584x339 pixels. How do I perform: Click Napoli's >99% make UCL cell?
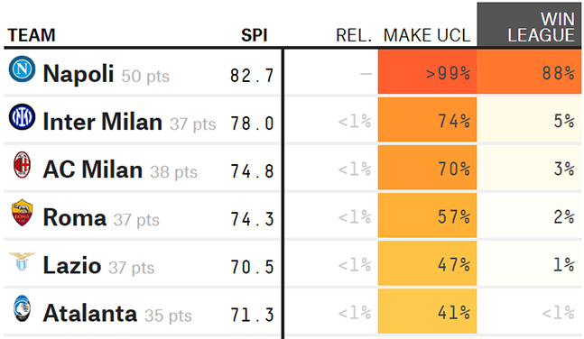click(x=427, y=71)
